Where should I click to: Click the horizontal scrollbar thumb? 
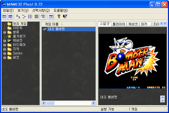tap(50, 103)
